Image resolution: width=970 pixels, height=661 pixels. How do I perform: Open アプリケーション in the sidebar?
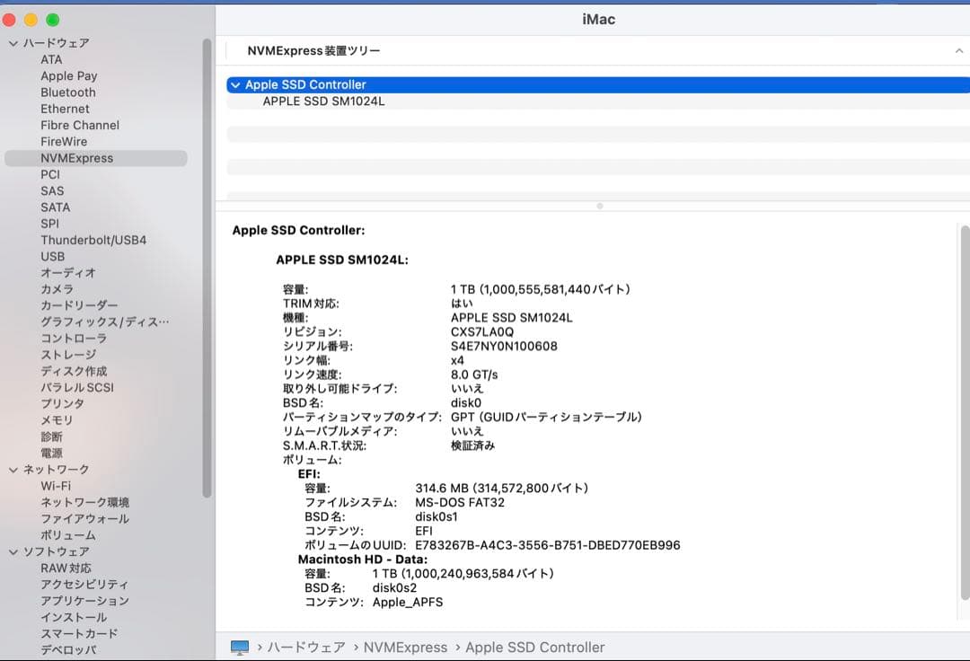pyautogui.click(x=84, y=601)
